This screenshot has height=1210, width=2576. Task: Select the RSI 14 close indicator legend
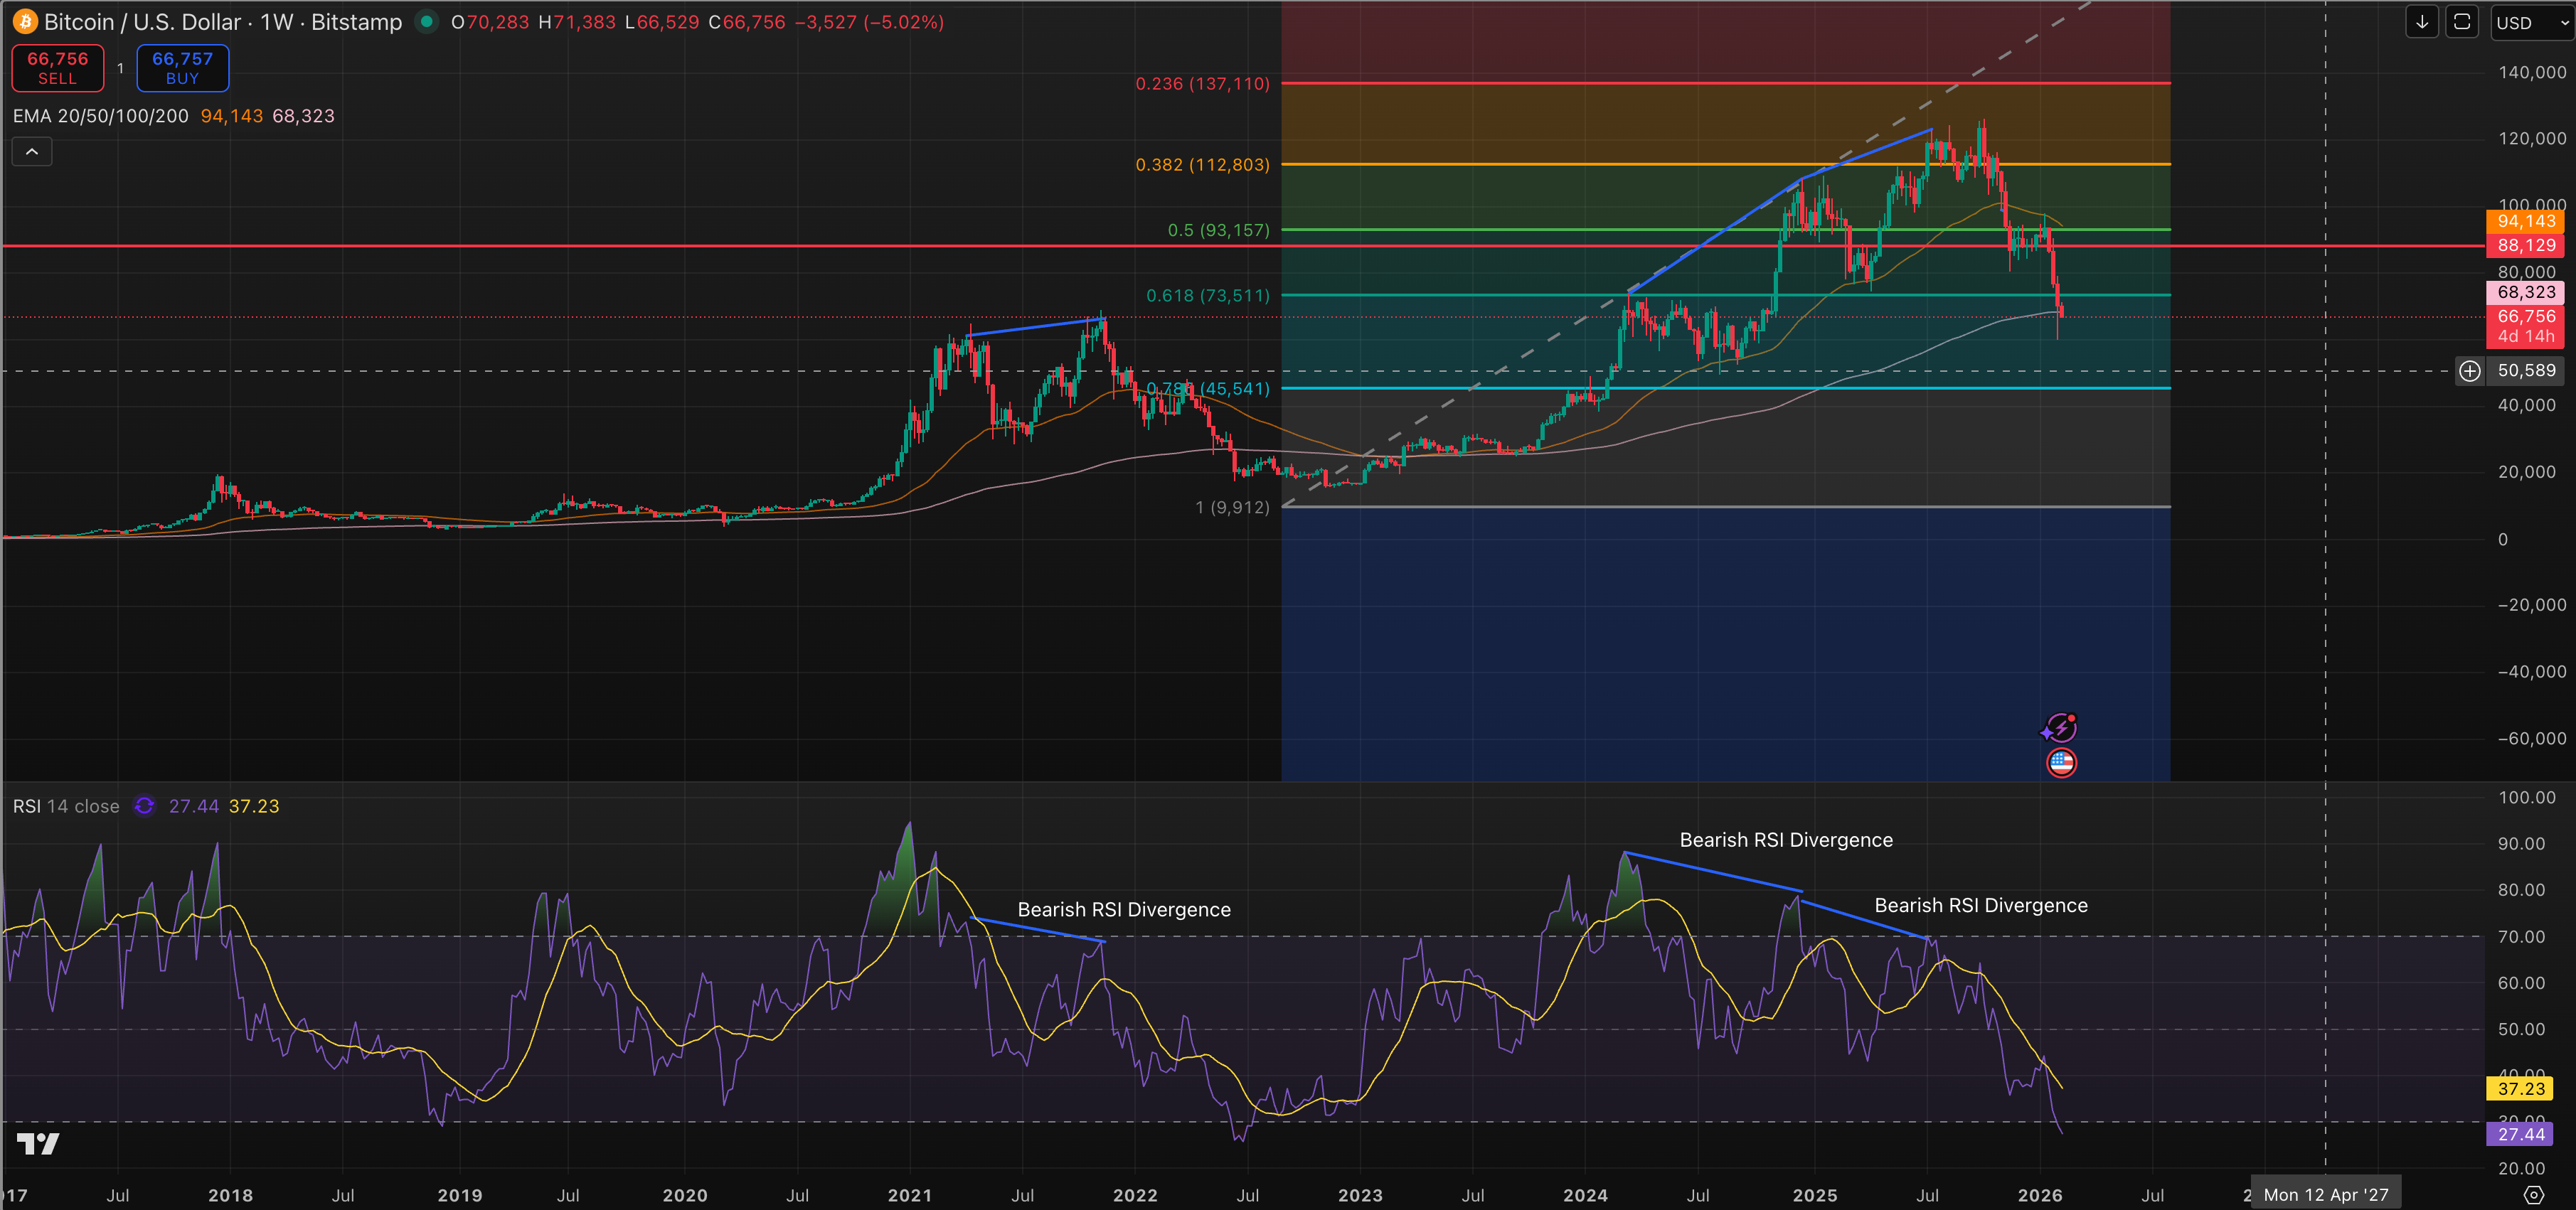coord(66,806)
